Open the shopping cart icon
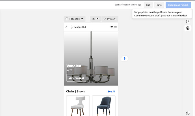Image resolution: width=195 pixels, height=116 pixels. click(x=111, y=27)
